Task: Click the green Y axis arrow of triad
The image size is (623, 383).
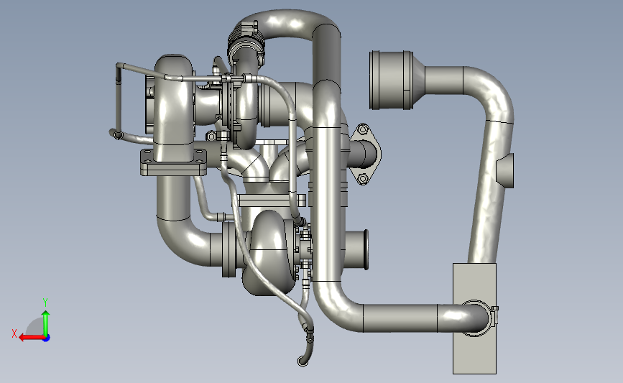Action: (46, 323)
